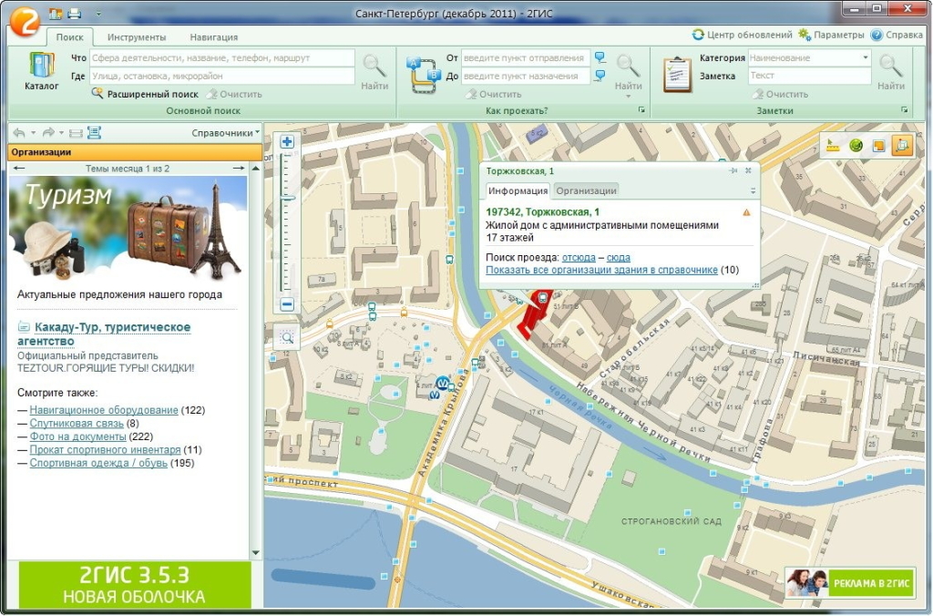Image resolution: width=933 pixels, height=616 pixels.
Task: Open the Справочники dropdown
Action: pyautogui.click(x=226, y=133)
